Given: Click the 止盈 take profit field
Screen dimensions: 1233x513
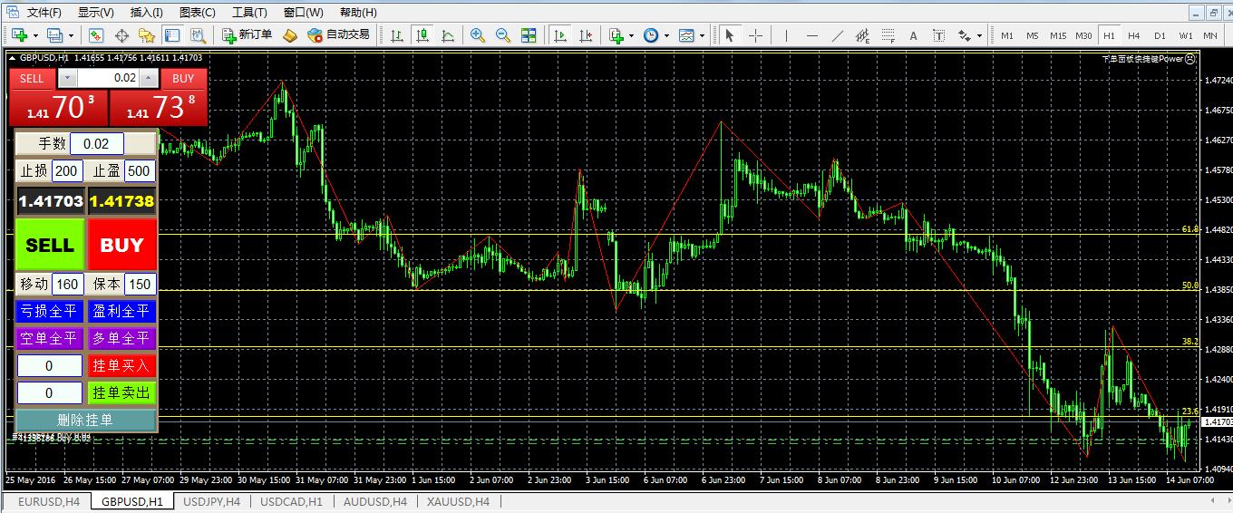Looking at the screenshot, I should [140, 170].
